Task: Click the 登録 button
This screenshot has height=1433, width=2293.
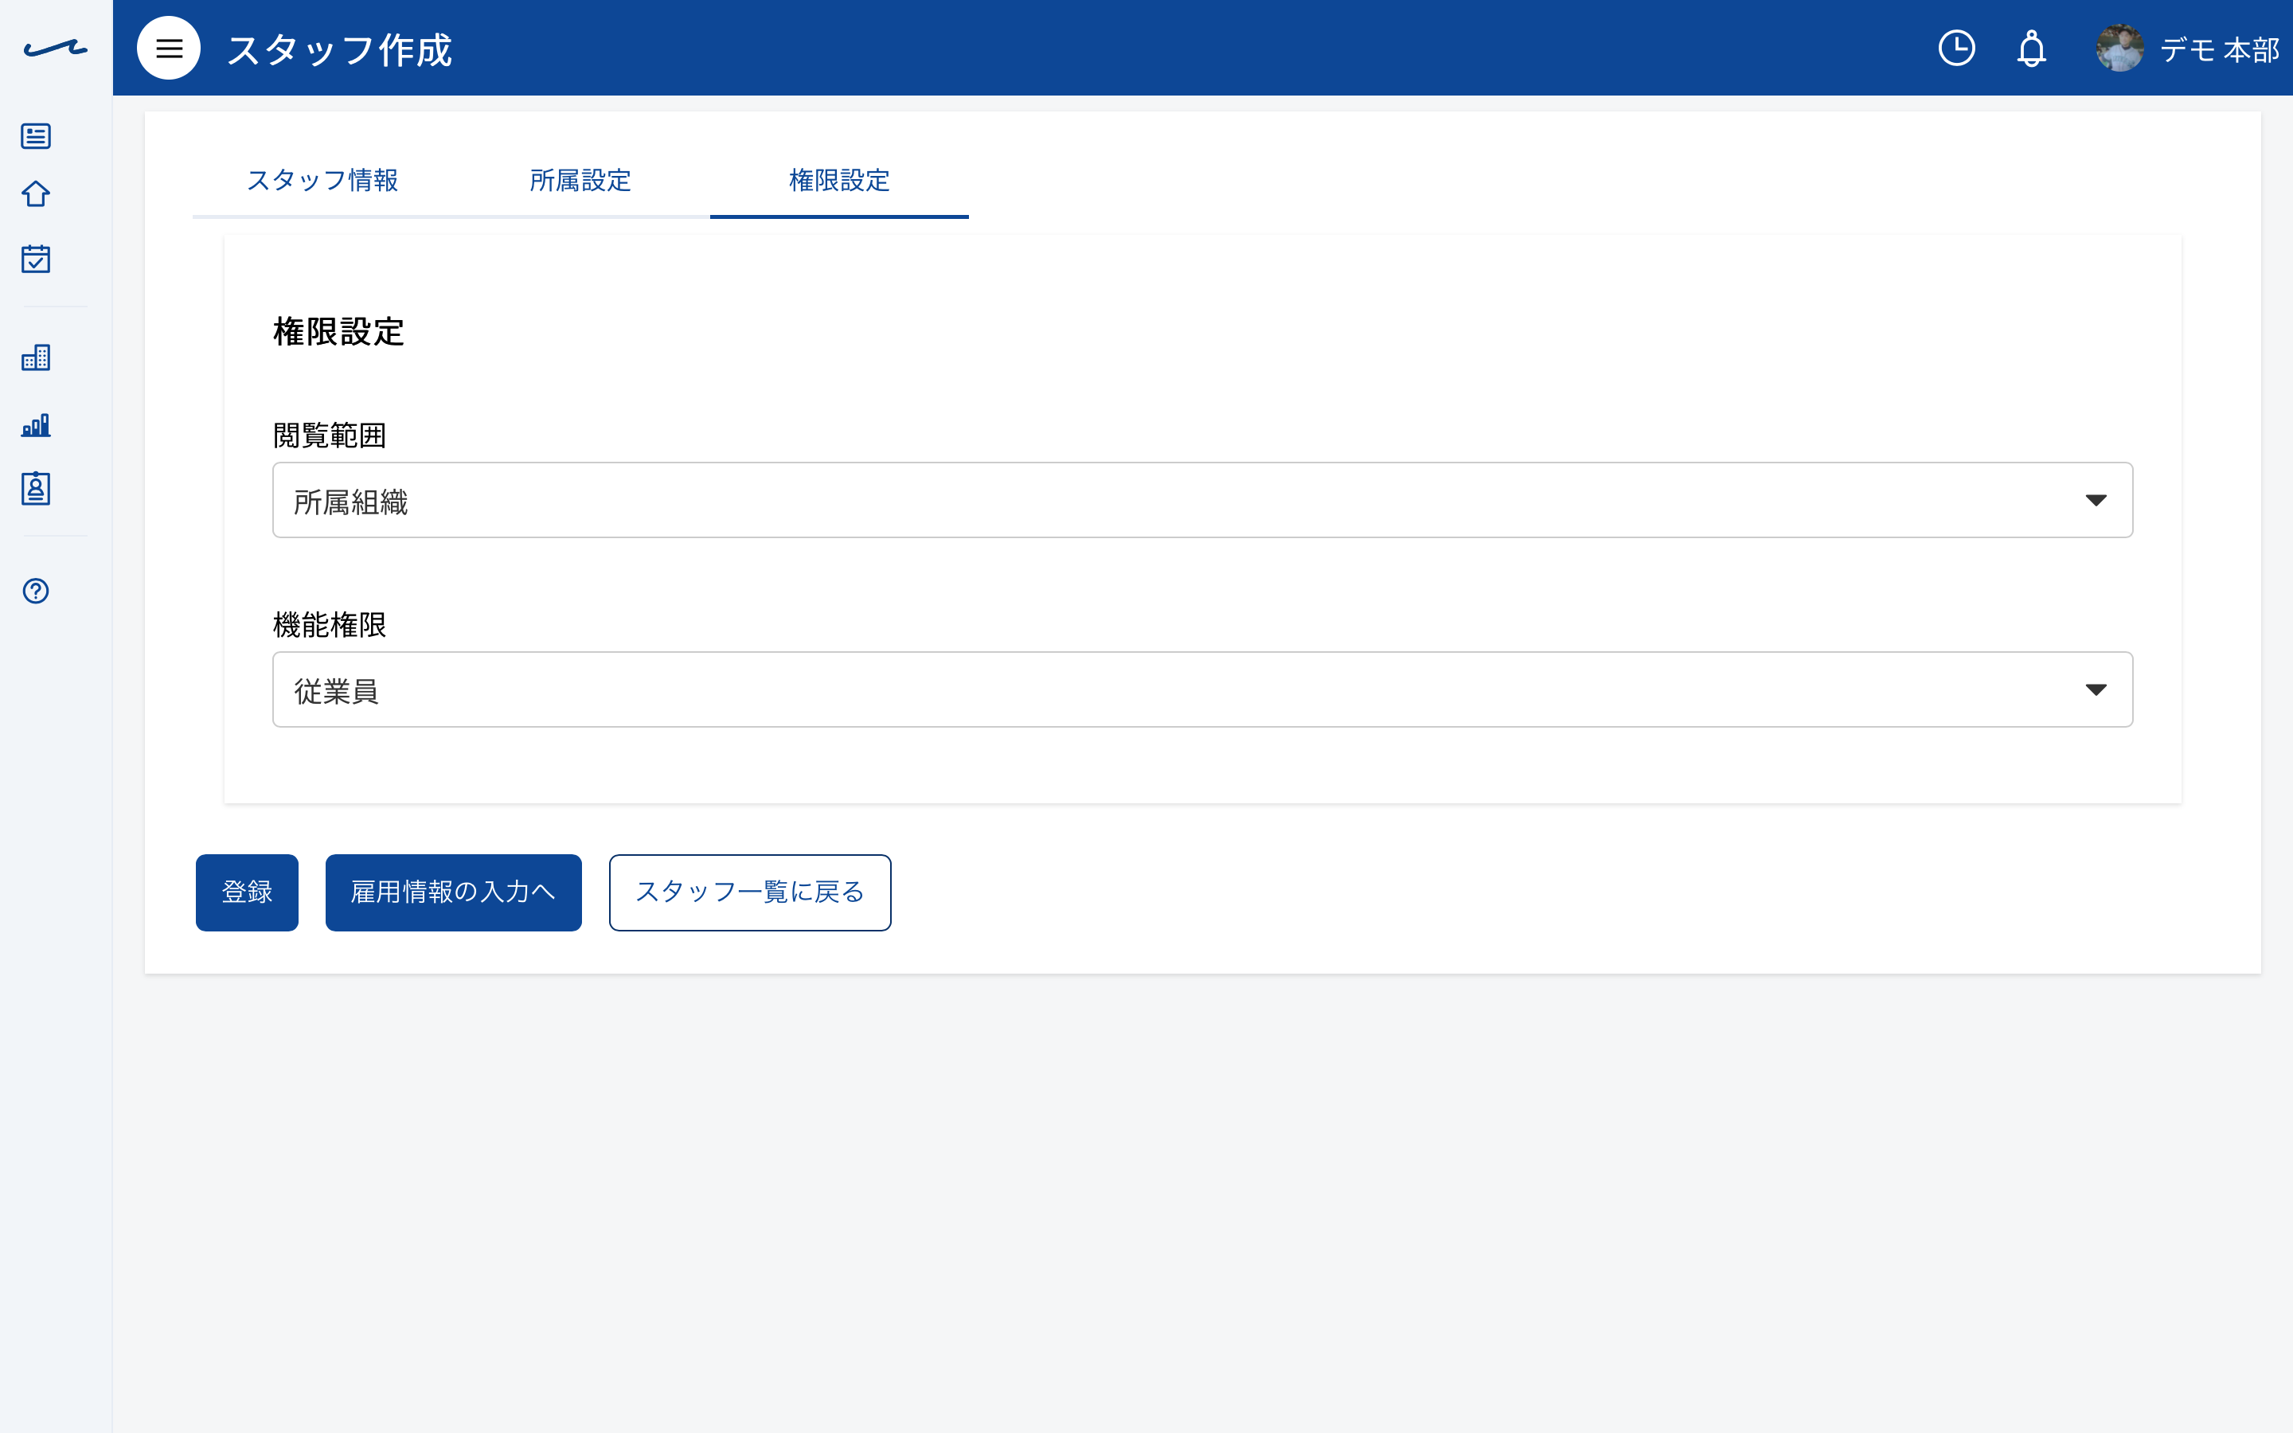Action: [x=248, y=892]
